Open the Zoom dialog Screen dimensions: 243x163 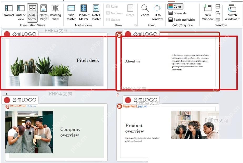[145, 11]
